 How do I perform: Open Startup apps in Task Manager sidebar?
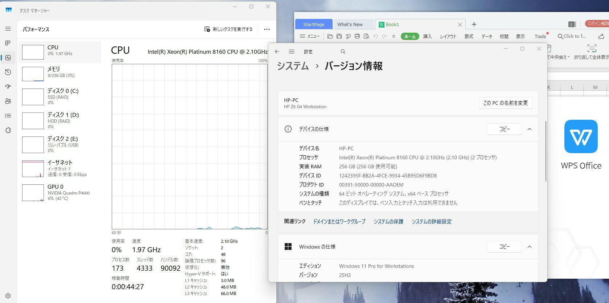(x=8, y=87)
